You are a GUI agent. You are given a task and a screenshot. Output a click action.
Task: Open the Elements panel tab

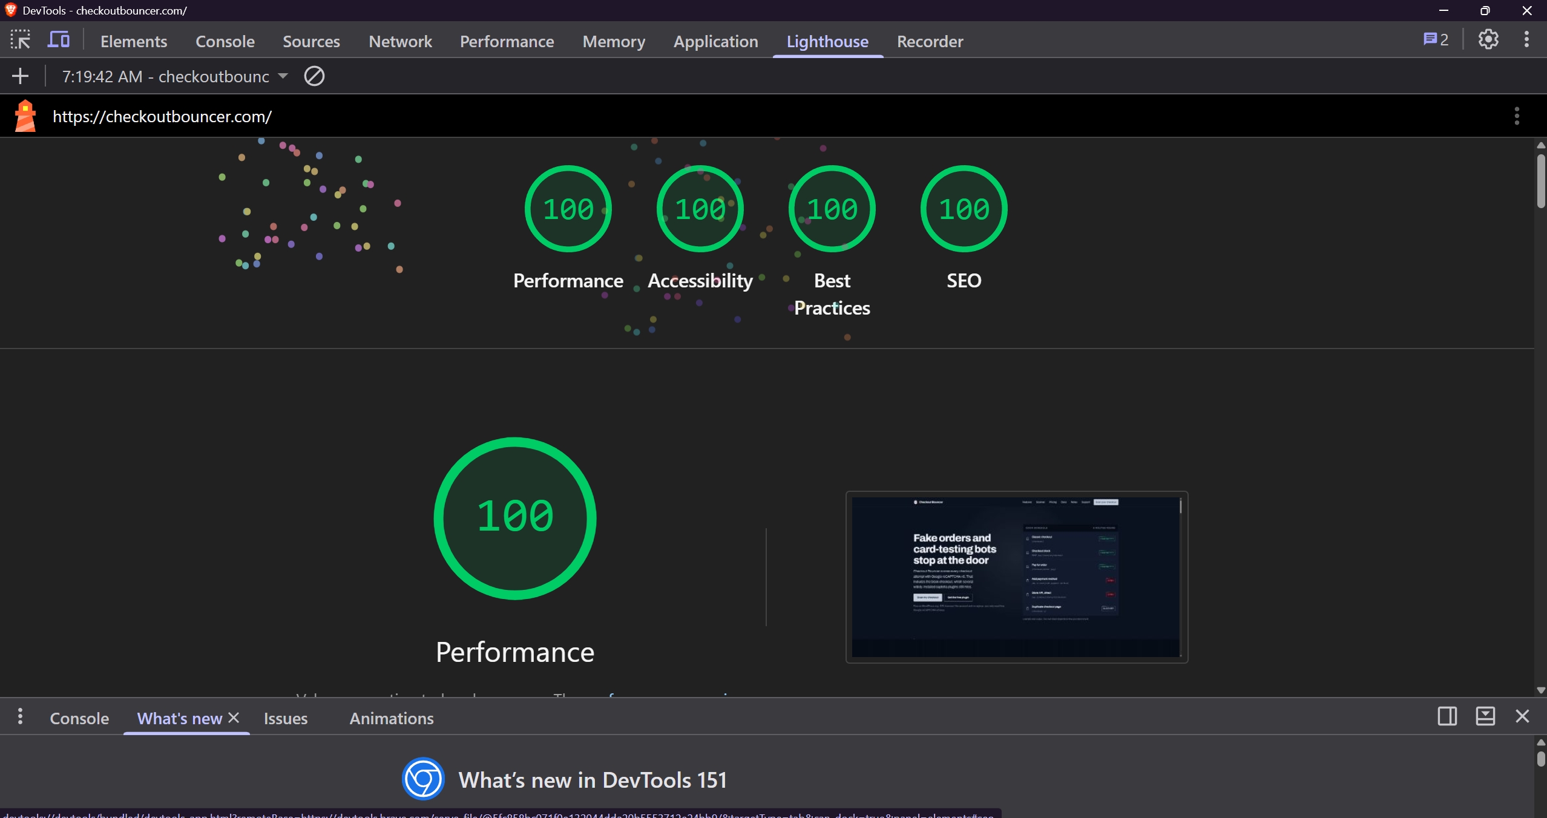click(x=134, y=41)
